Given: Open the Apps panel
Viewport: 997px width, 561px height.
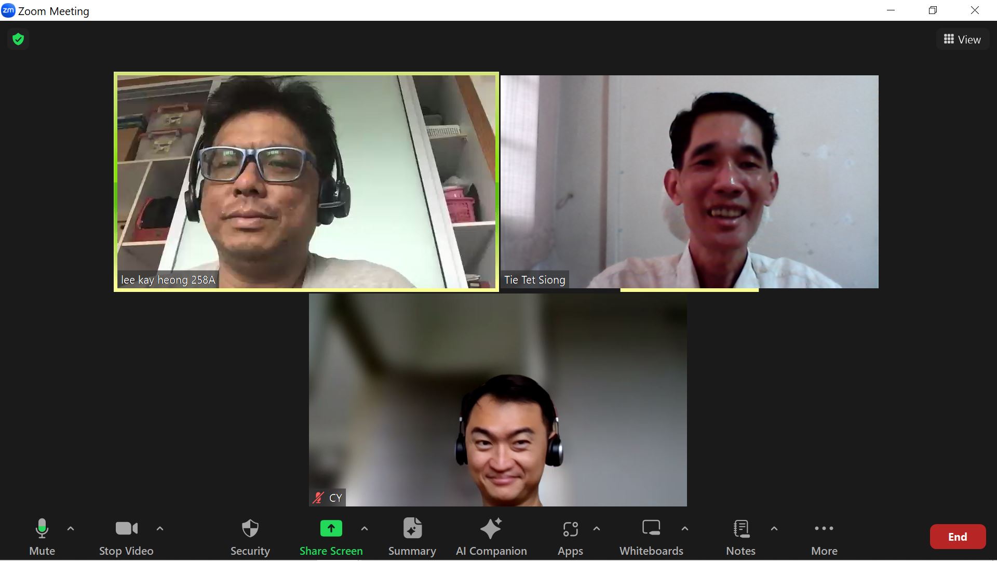Looking at the screenshot, I should (x=570, y=537).
